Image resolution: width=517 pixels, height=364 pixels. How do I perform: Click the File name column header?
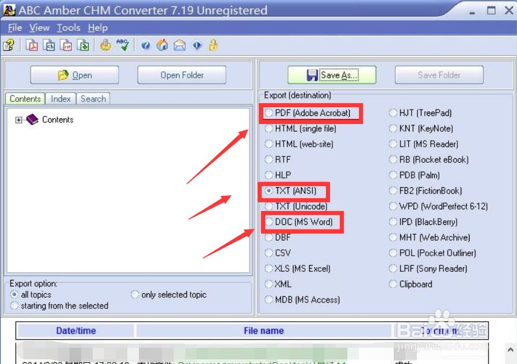264,330
